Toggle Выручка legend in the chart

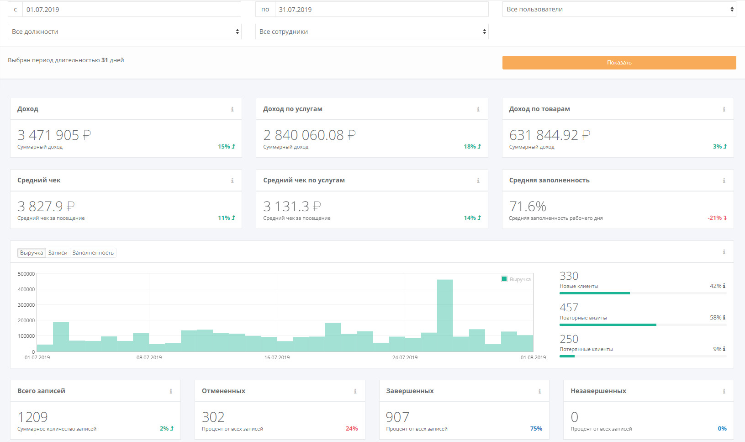tap(516, 279)
